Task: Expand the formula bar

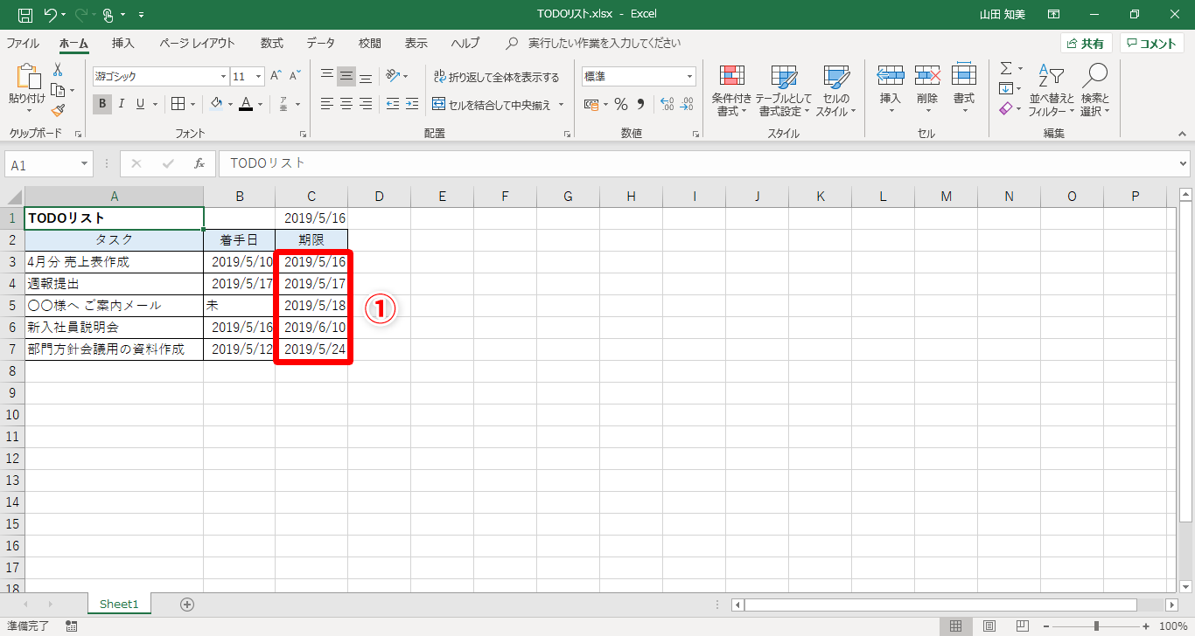Action: [x=1184, y=163]
